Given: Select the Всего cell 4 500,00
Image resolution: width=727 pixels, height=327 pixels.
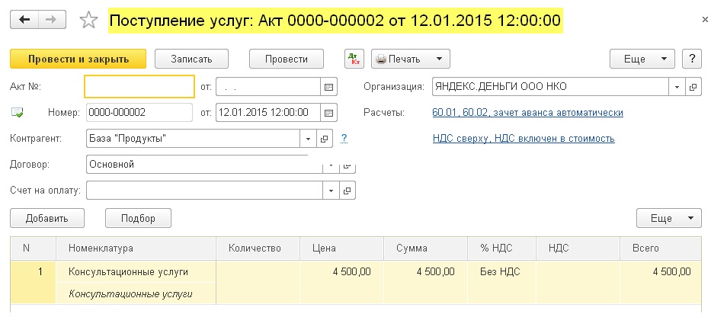Looking at the screenshot, I should (x=661, y=283).
